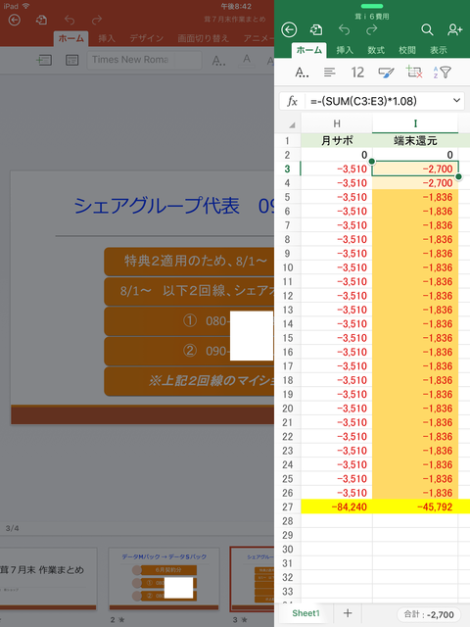Undo the last action in Excel
This screenshot has height=627, width=470.
point(344,29)
